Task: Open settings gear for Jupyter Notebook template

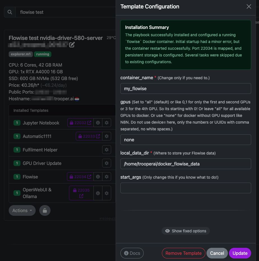Action: (x=107, y=122)
